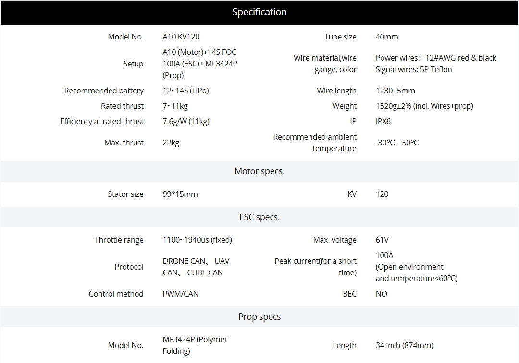Select the Weight 1520g±2% value
Image resolution: width=519 pixels, height=363 pixels.
(424, 106)
